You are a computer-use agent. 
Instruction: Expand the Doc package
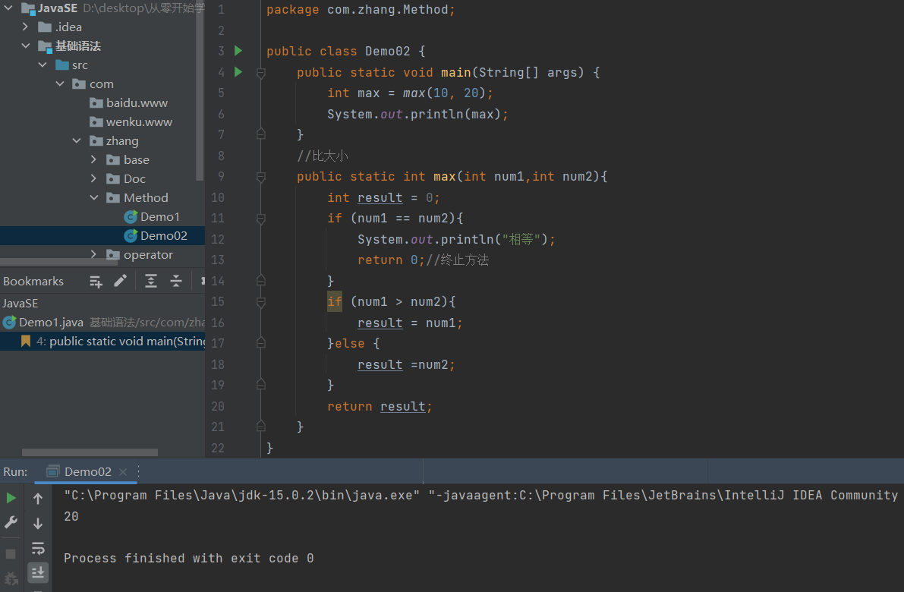(x=93, y=178)
